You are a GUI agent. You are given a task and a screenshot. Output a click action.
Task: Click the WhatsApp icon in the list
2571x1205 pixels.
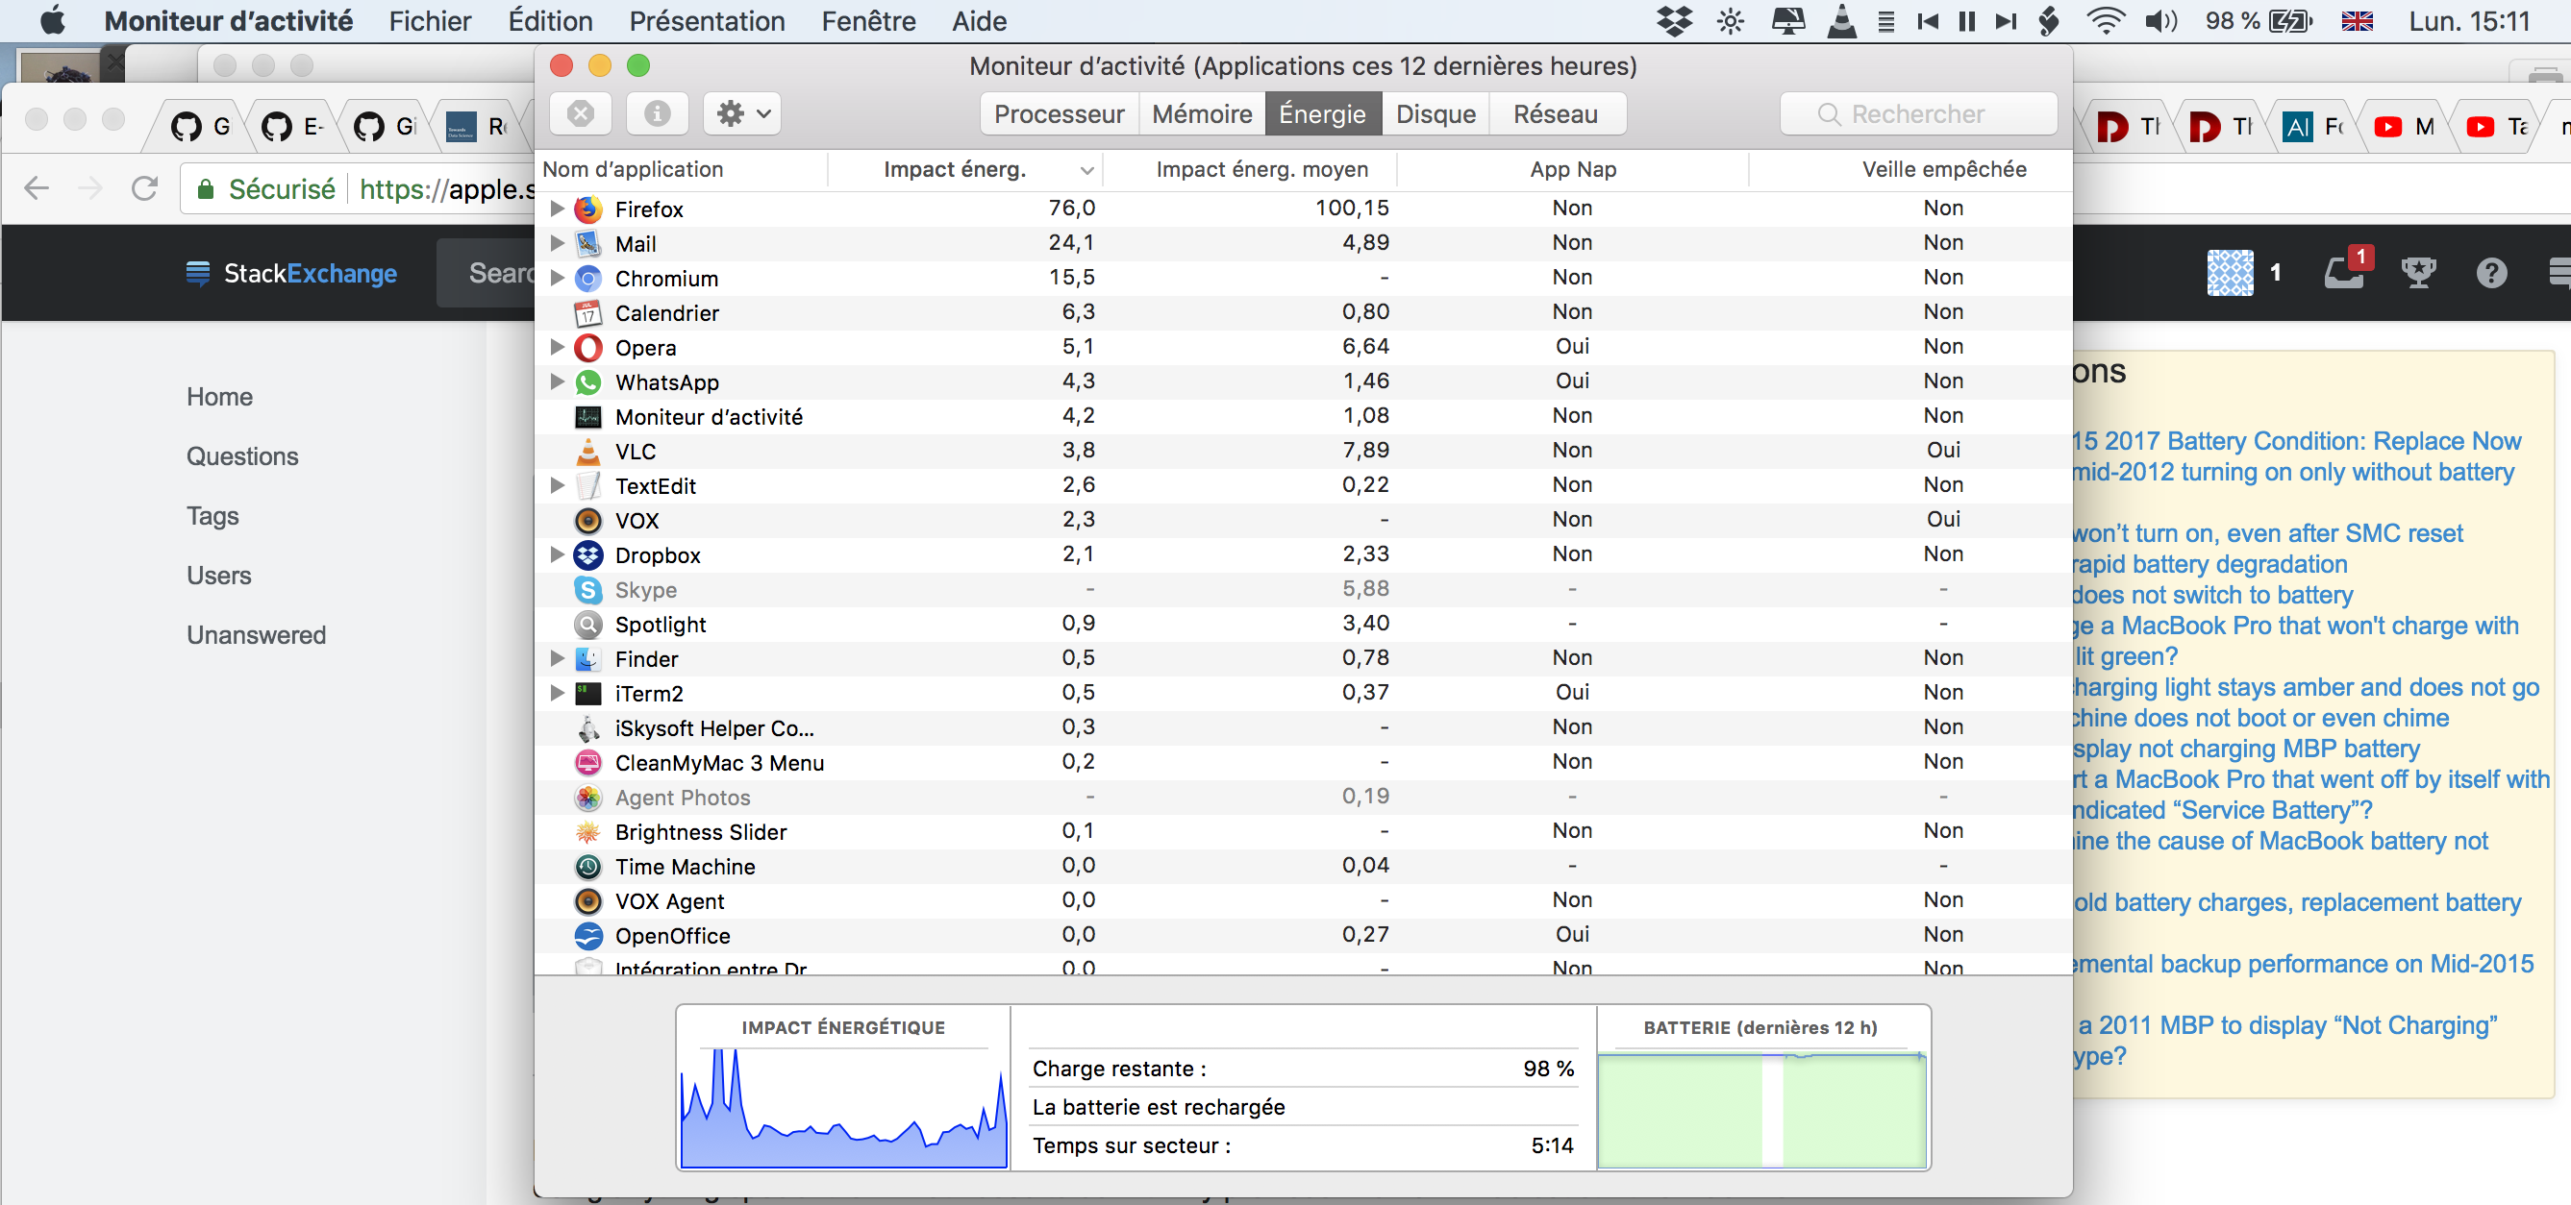pos(587,382)
